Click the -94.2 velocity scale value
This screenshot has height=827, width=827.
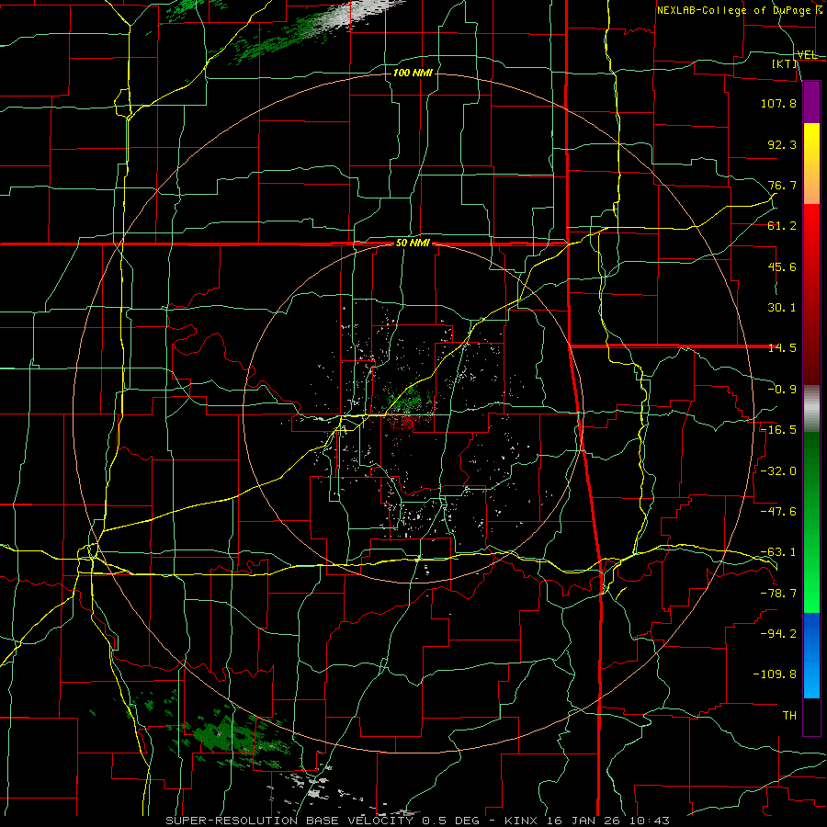(778, 634)
